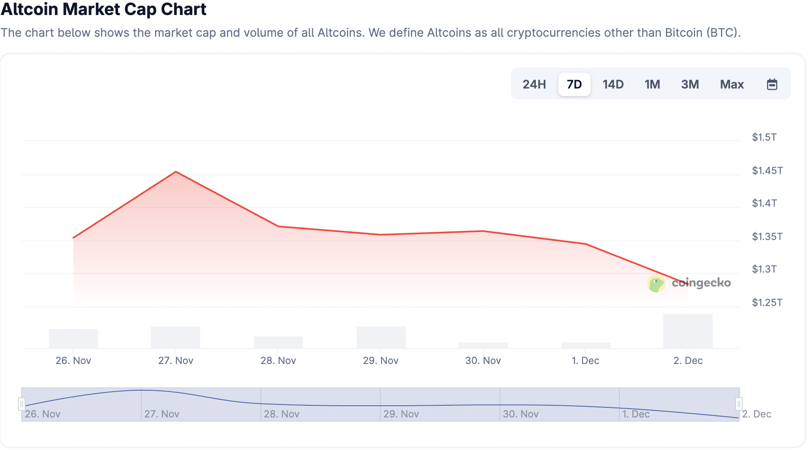810x450 pixels.
Task: Click the 28. Nov line data point
Action: (x=278, y=226)
